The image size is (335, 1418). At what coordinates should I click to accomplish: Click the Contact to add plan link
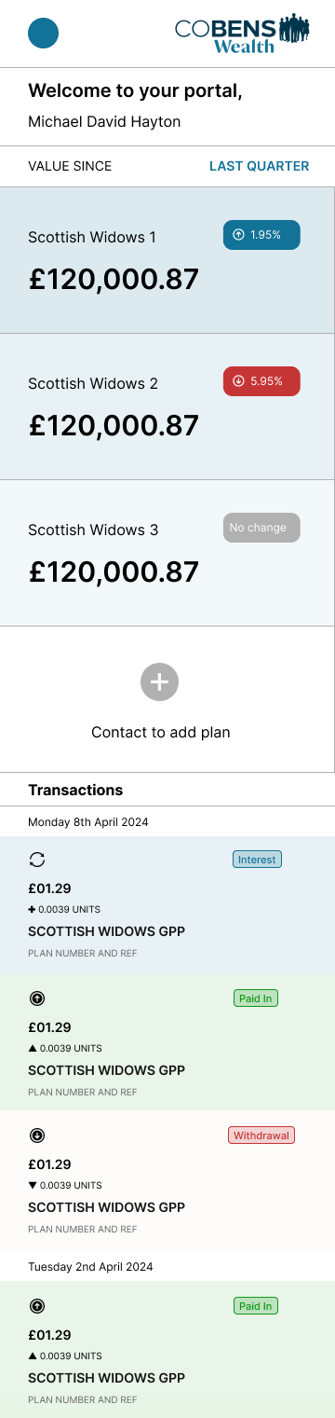tap(160, 733)
